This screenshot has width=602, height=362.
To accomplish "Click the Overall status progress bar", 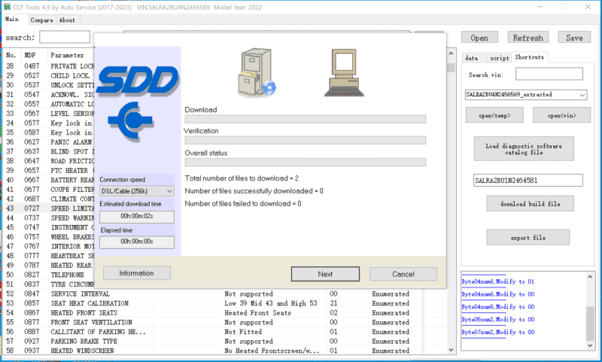I will [306, 163].
